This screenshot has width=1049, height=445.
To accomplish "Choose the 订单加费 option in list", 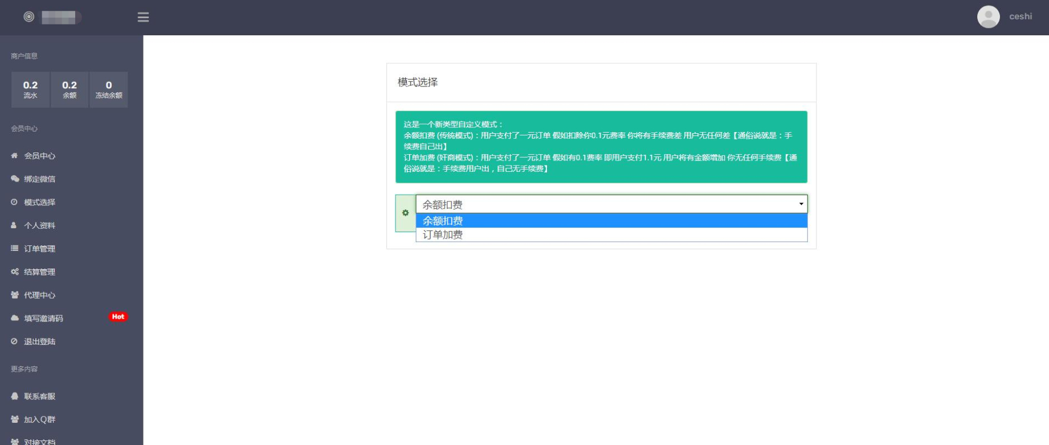I will (611, 234).
